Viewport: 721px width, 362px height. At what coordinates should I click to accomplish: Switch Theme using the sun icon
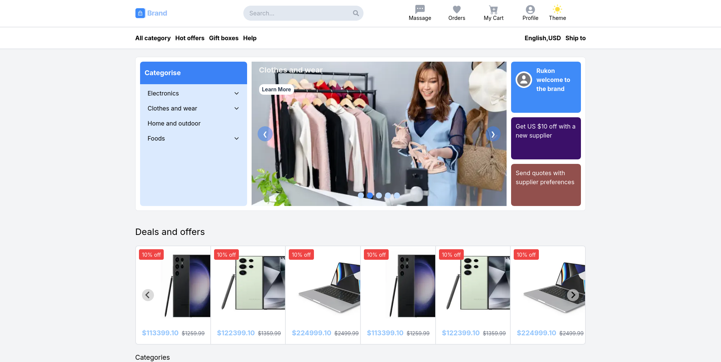pyautogui.click(x=557, y=9)
